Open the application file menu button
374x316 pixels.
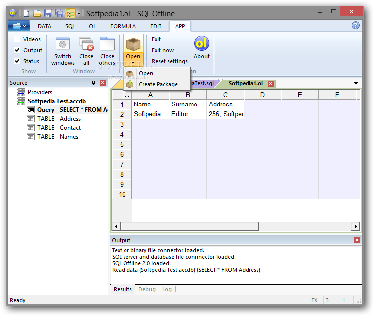coord(19,26)
